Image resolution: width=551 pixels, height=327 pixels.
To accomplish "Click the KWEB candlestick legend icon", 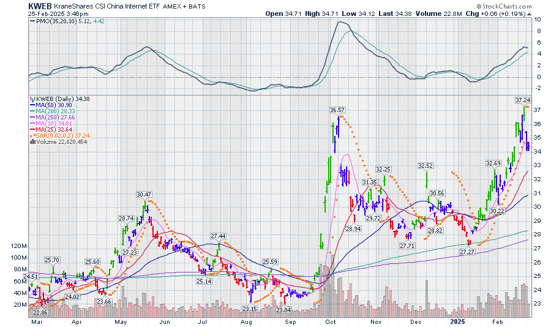I will [x=32, y=99].
